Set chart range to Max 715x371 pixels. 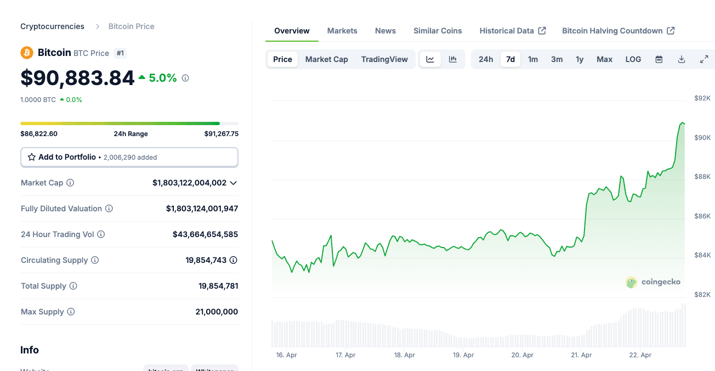click(605, 59)
